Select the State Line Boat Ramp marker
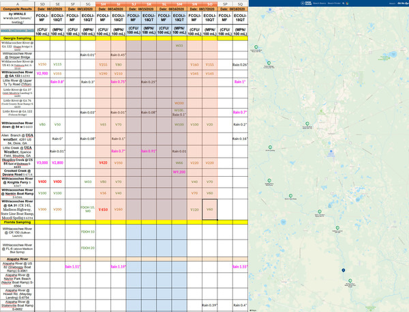The width and height of the screenshot is (409, 312). [x=320, y=212]
